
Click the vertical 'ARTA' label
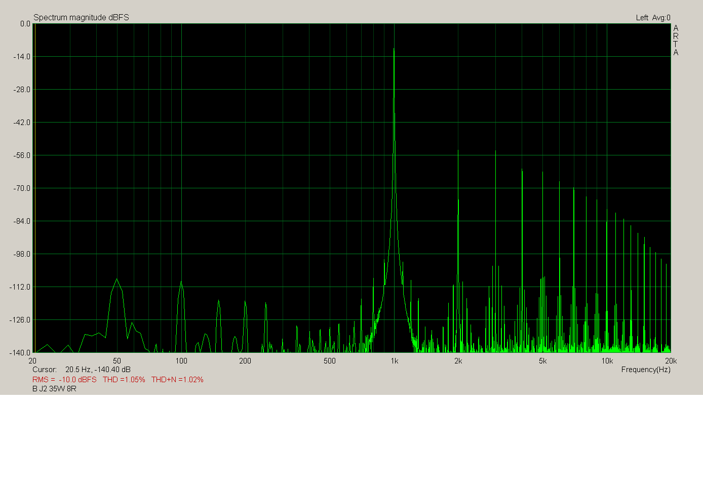676,40
